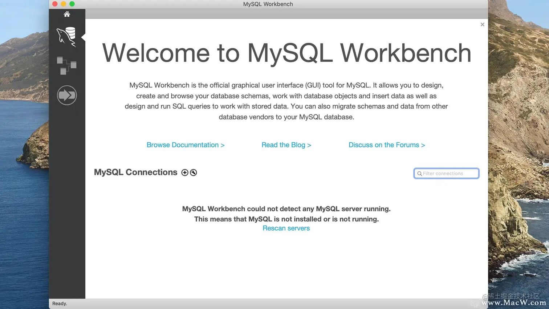The height and width of the screenshot is (309, 549).
Task: Minimize the window with the yellow button
Action: [64, 4]
